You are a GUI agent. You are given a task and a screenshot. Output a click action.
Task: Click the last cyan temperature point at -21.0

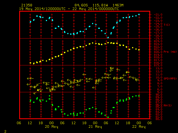[x=139, y=14]
